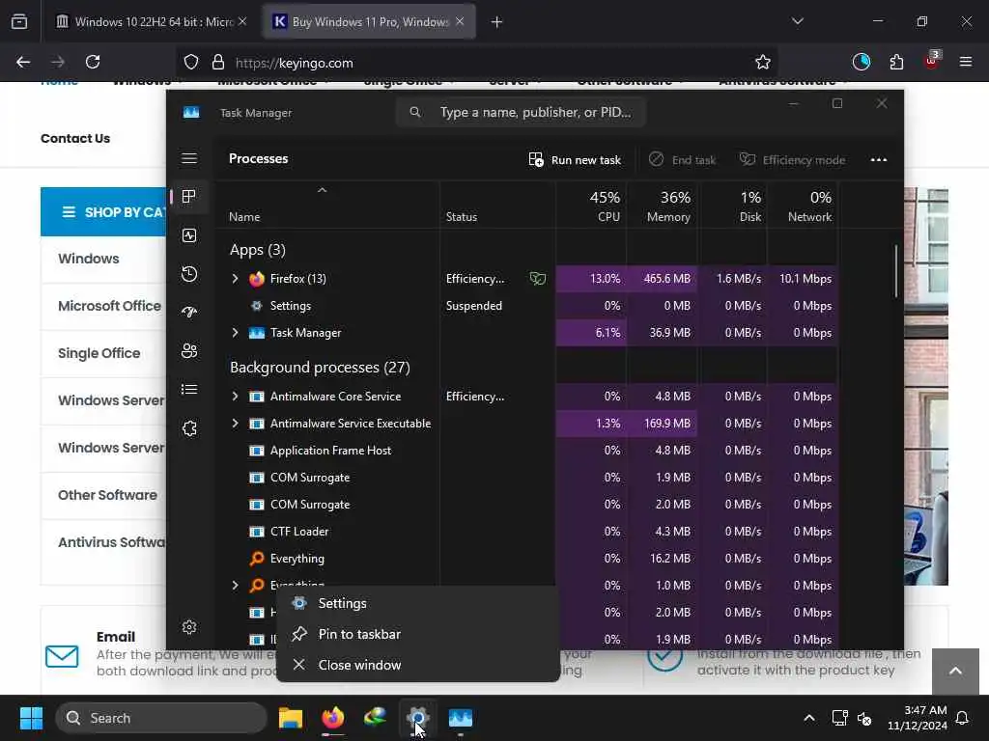Open the Details page in Task Manager sidebar

click(x=189, y=390)
